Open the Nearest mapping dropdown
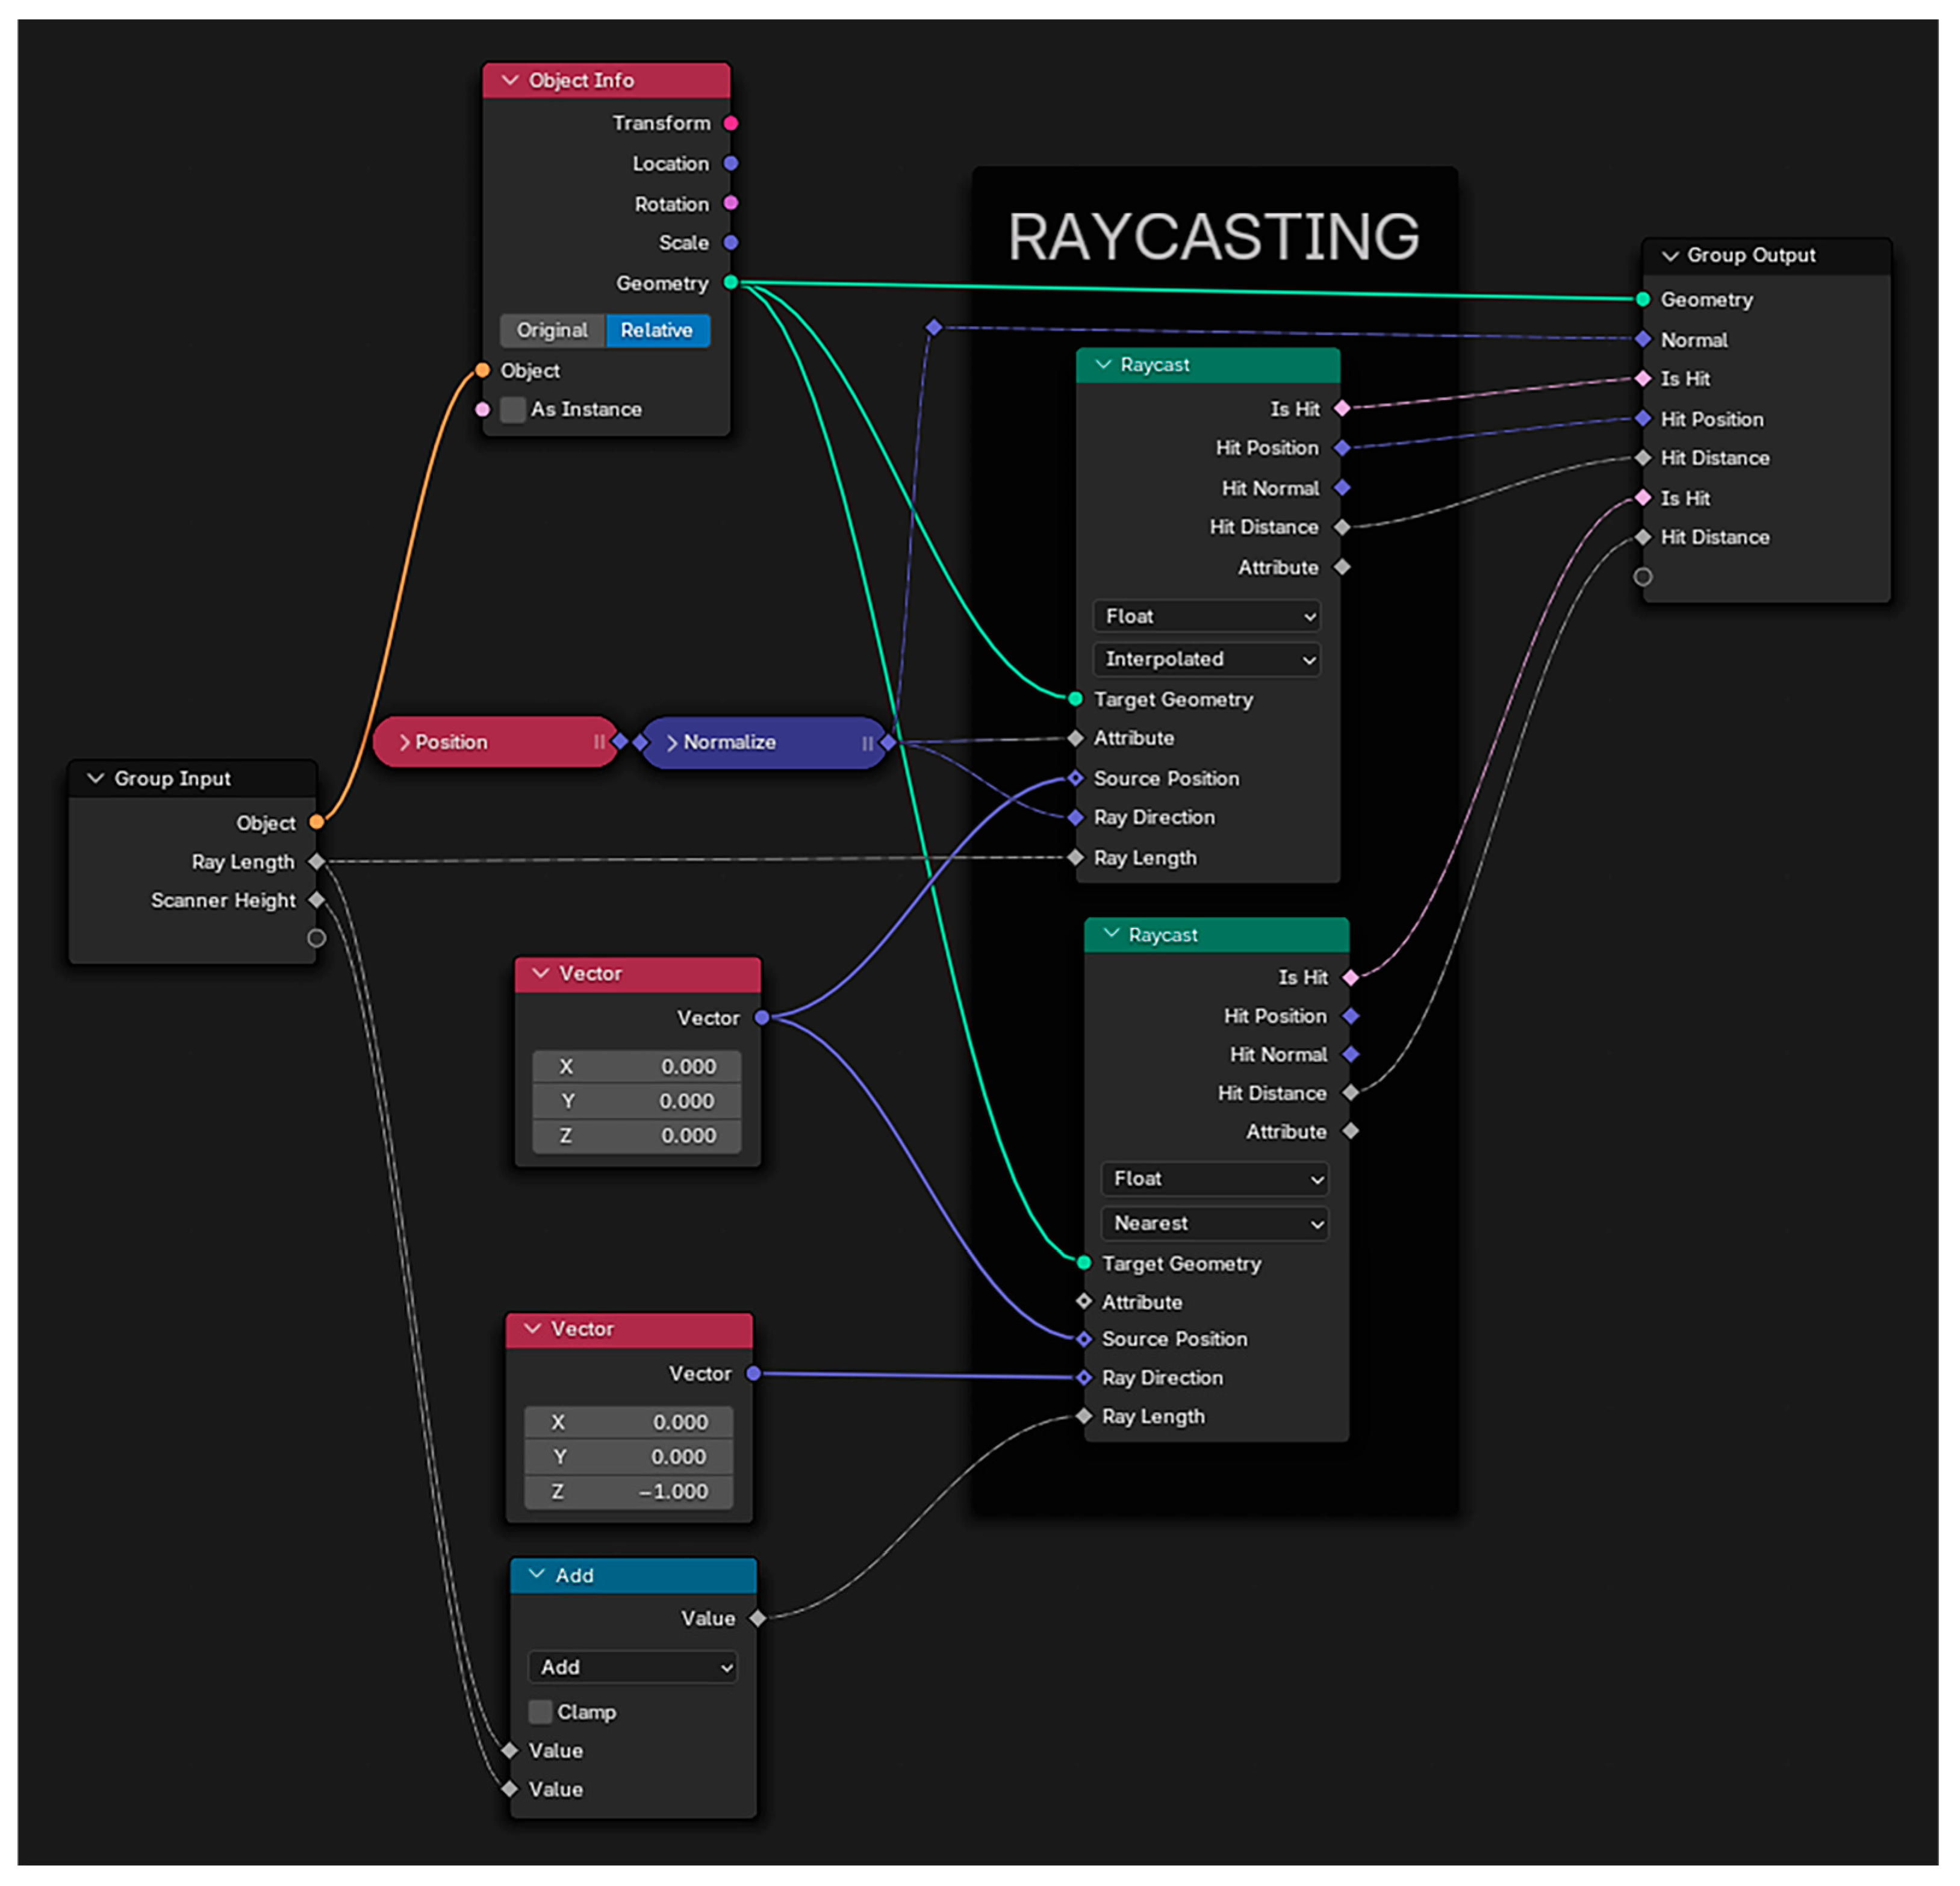Screen dimensions: 1960x1886 (x=1214, y=1223)
